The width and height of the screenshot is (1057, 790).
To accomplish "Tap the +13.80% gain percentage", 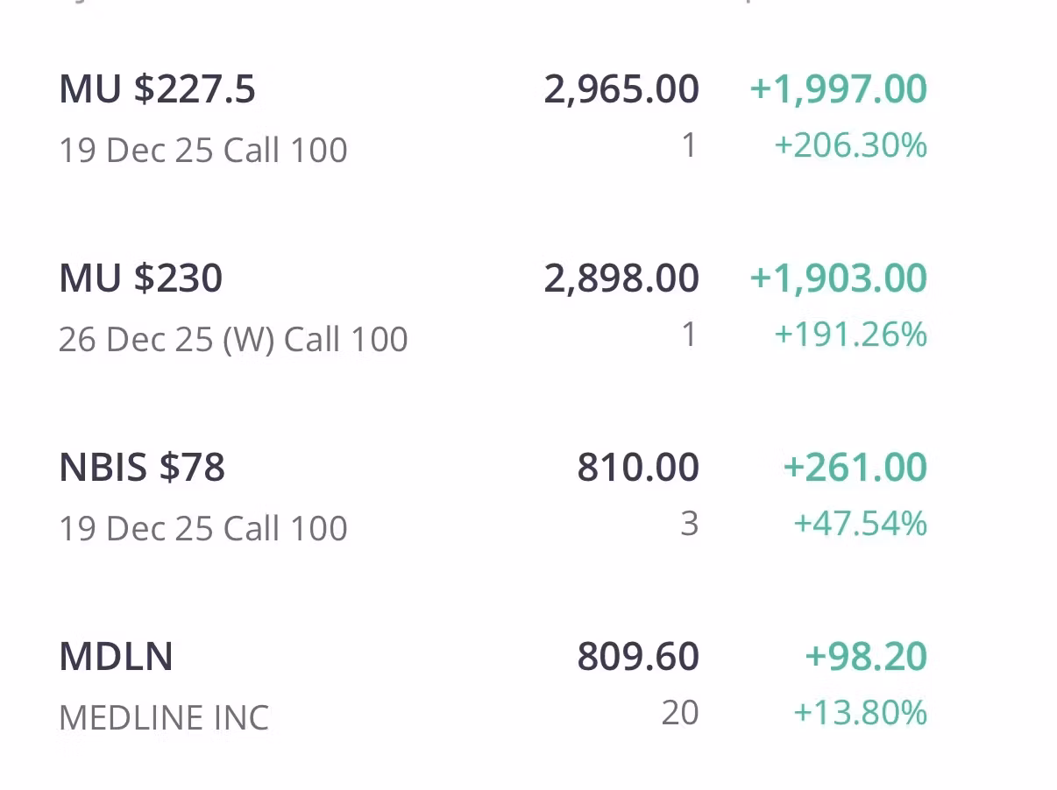I will coord(860,713).
